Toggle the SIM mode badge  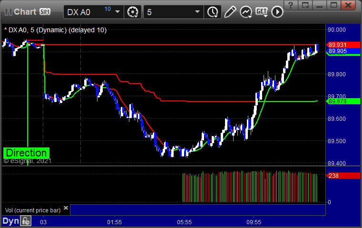pyautogui.click(x=45, y=11)
